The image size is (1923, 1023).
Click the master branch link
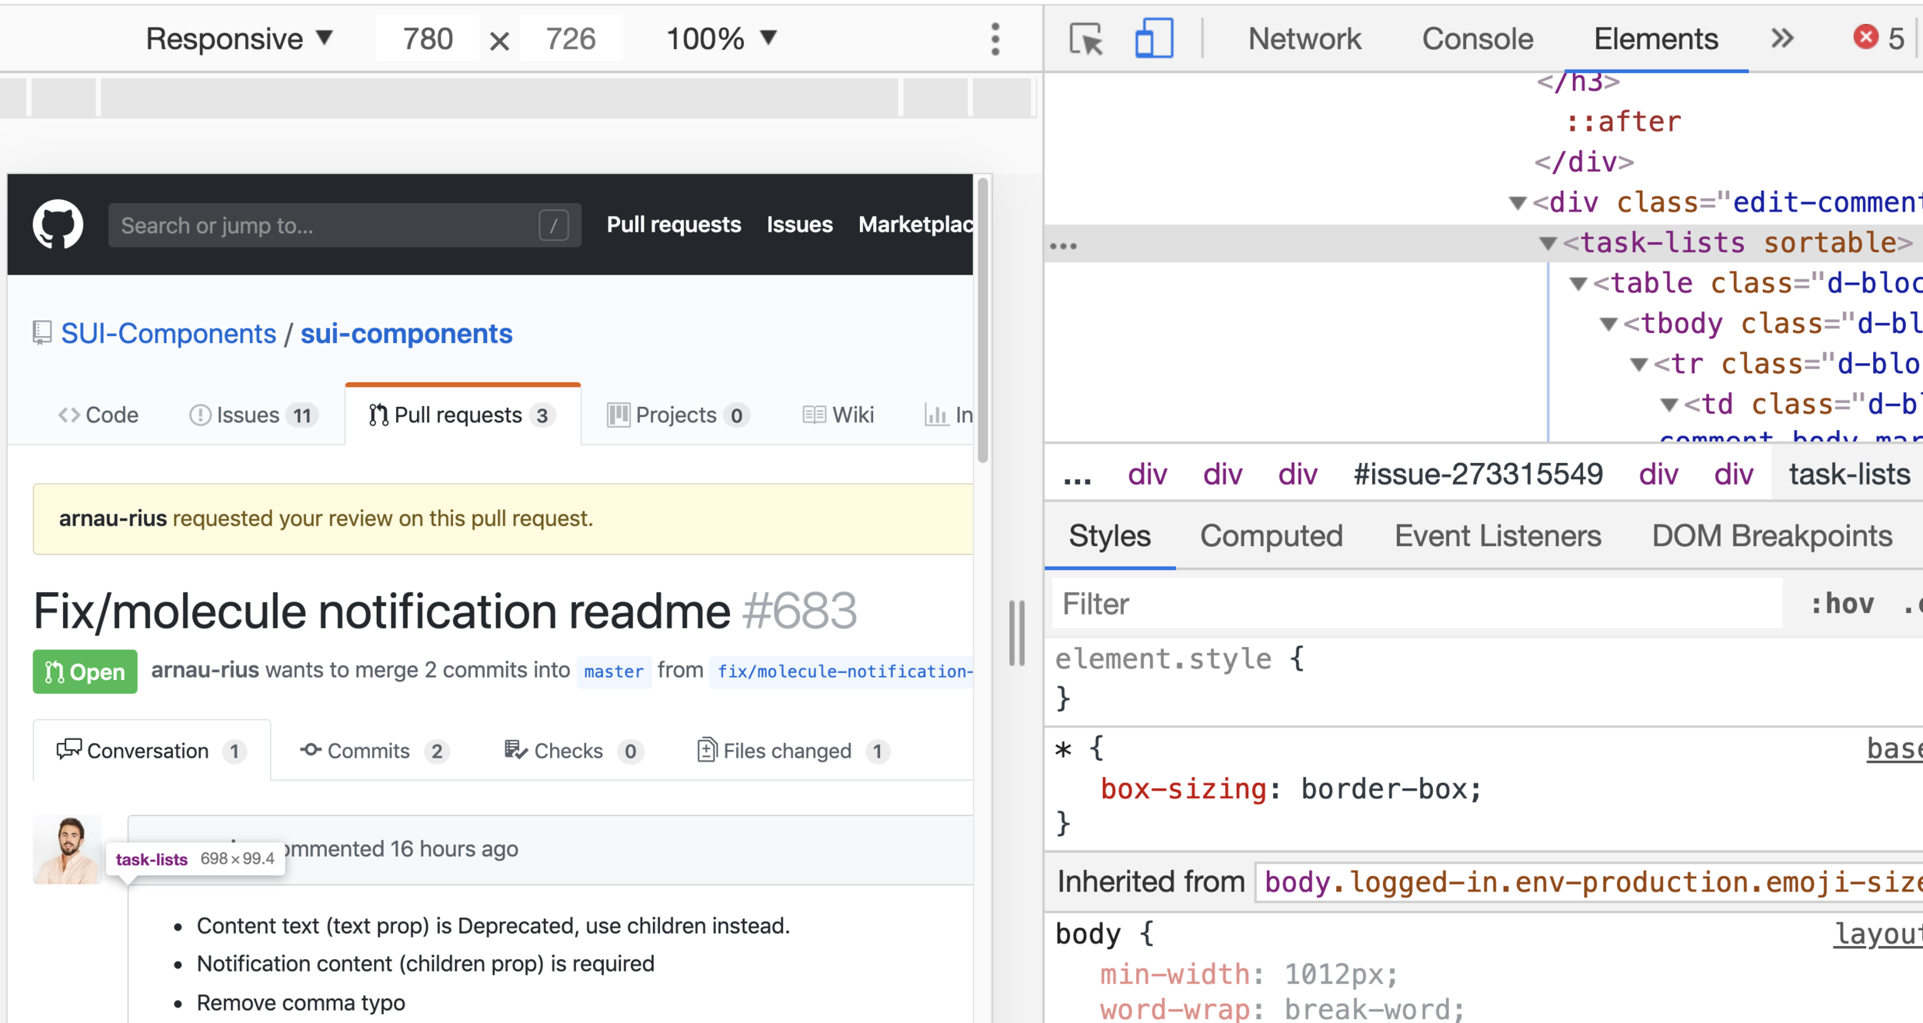(x=613, y=671)
